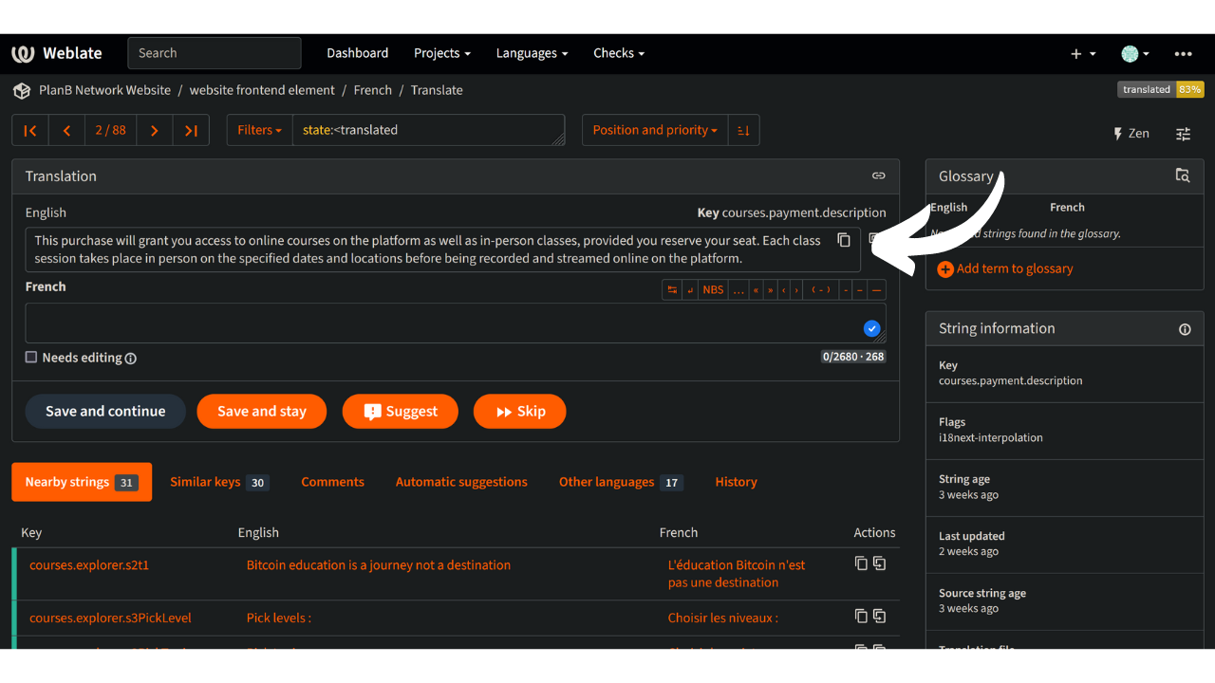This screenshot has width=1215, height=683.
Task: Click the Save and continue button
Action: pos(105,411)
